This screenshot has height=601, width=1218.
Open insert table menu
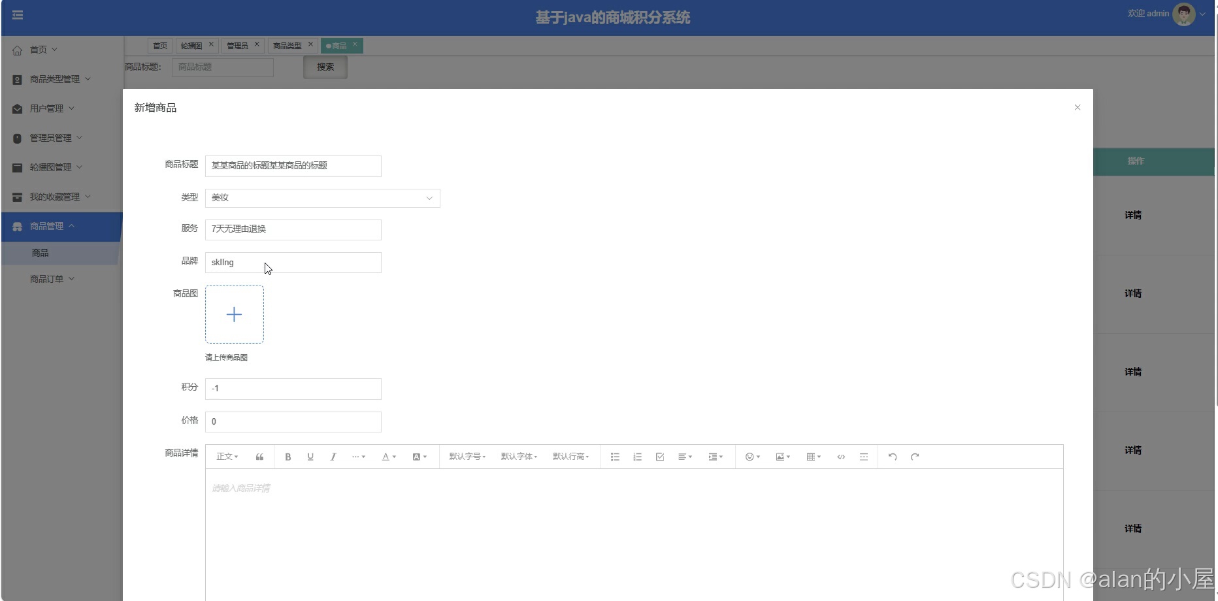pos(814,457)
